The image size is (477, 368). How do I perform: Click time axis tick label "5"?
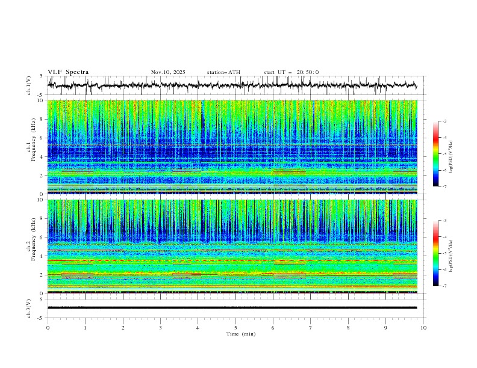235,328
